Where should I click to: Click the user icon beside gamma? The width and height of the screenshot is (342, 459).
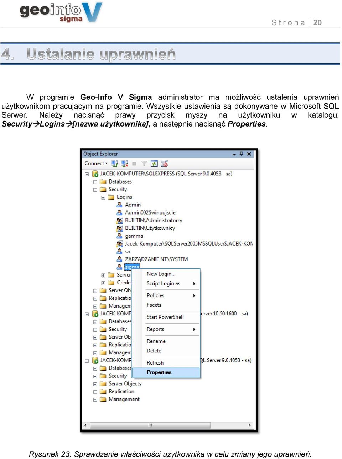coord(120,236)
